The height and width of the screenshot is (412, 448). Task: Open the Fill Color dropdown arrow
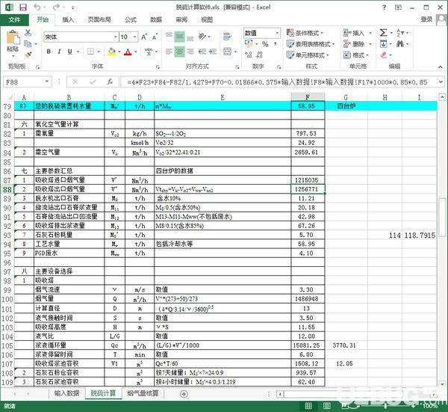pos(119,52)
